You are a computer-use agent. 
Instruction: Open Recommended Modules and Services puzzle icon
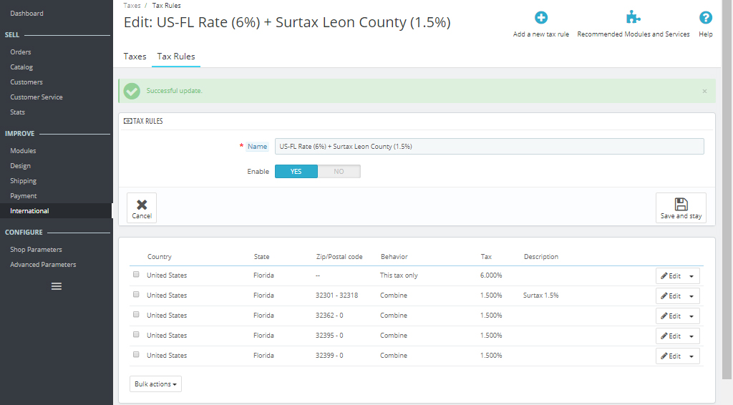pos(633,18)
